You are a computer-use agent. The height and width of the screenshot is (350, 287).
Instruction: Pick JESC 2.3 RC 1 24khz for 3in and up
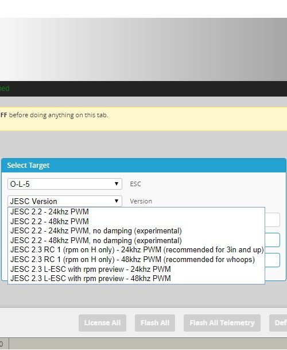coord(136,250)
